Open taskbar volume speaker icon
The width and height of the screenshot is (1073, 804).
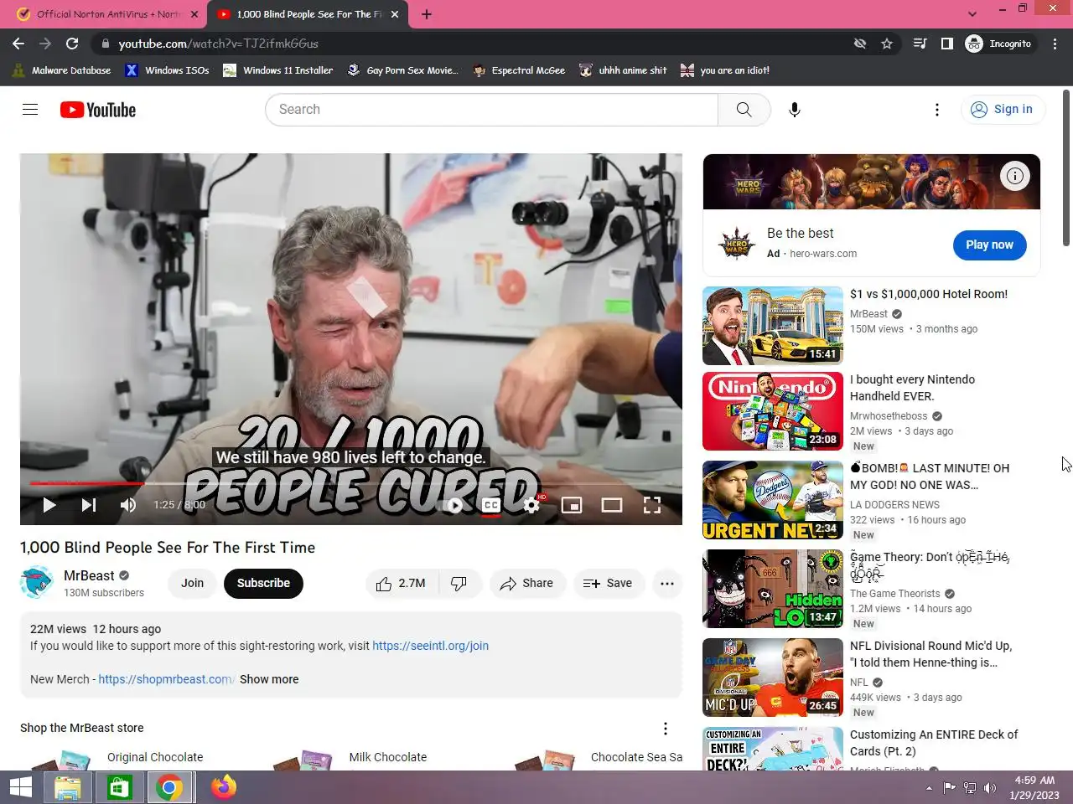(990, 788)
